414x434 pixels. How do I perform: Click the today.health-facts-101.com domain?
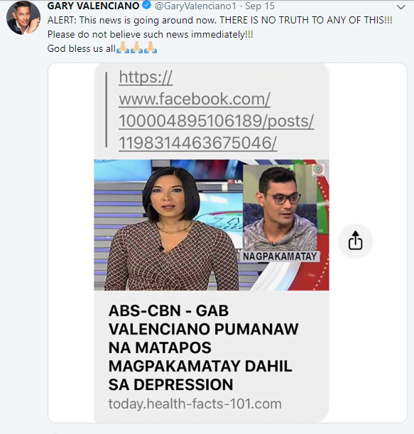(x=195, y=404)
